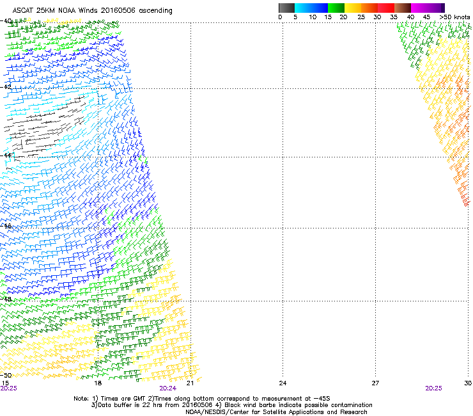Click the '-40' latitude axis label
Screen dimensions: 473x416
(x=6, y=21)
